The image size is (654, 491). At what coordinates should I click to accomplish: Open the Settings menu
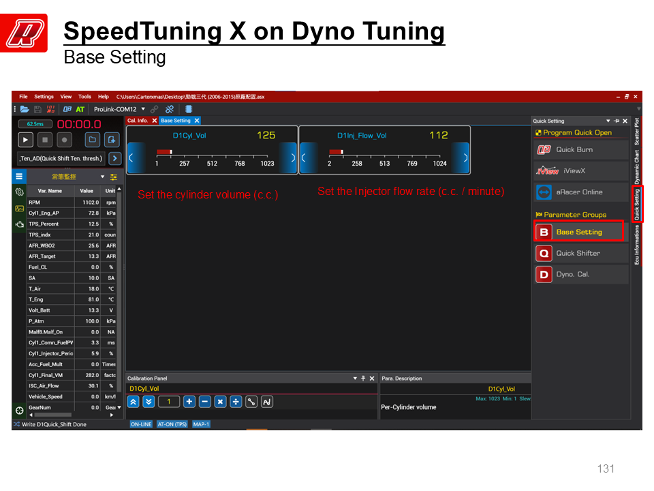(x=44, y=96)
